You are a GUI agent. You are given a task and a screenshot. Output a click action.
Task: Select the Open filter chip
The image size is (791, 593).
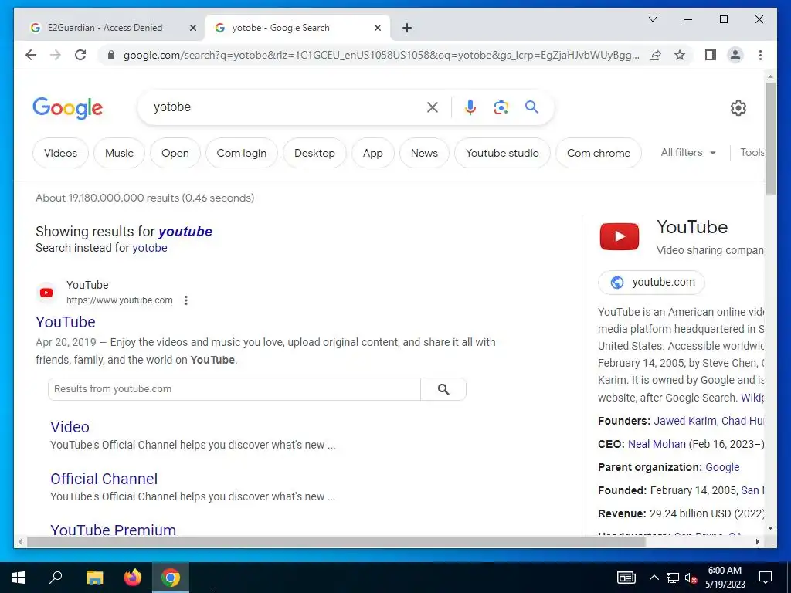pos(175,153)
